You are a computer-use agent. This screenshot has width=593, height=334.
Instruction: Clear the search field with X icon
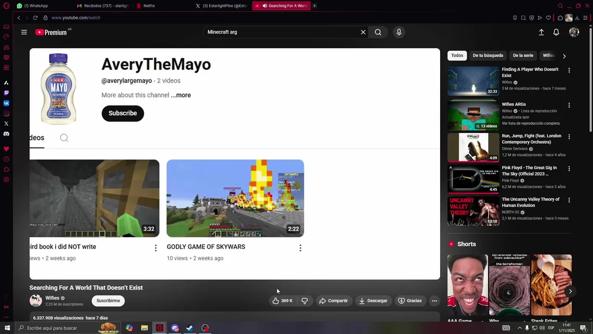(x=363, y=32)
